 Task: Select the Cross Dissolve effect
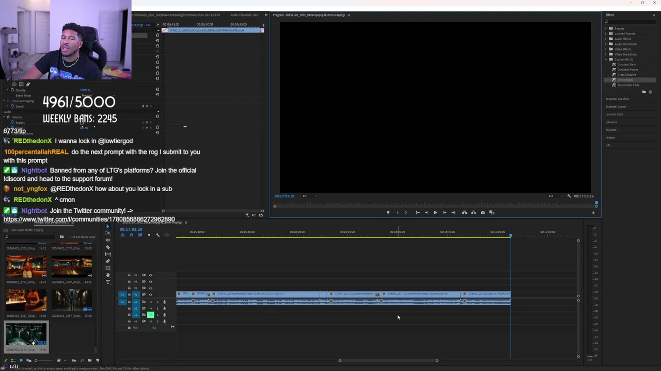click(x=626, y=75)
